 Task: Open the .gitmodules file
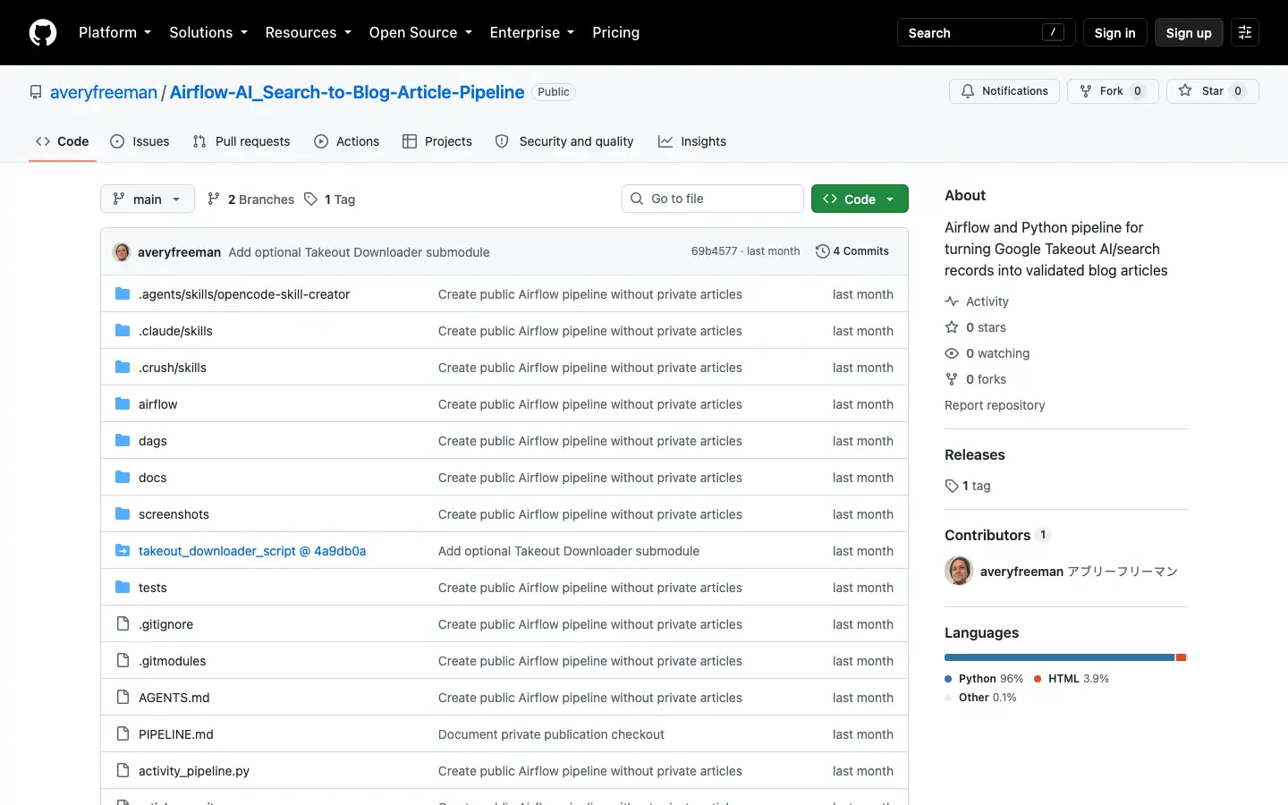click(172, 661)
